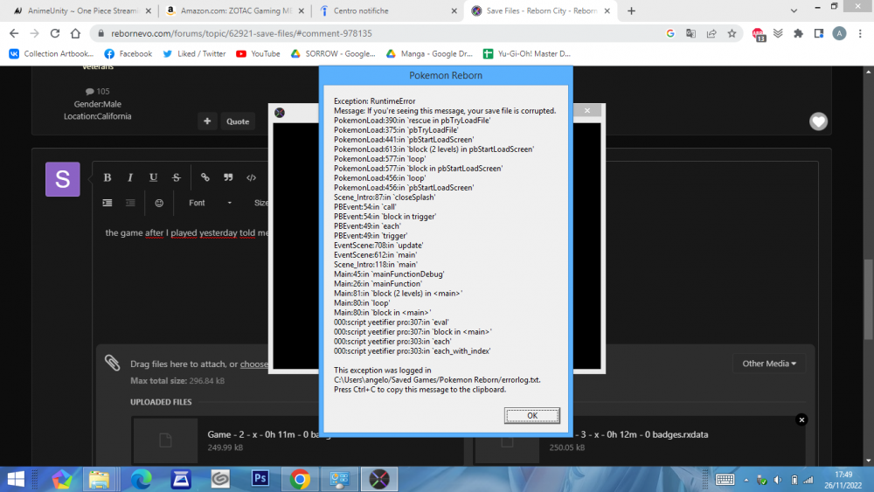Open Microsoft Edge from the taskbar
874x492 pixels.
click(141, 479)
